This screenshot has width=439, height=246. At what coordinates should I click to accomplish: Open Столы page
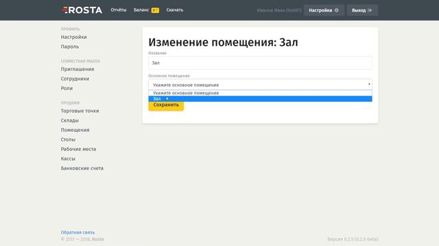[68, 139]
